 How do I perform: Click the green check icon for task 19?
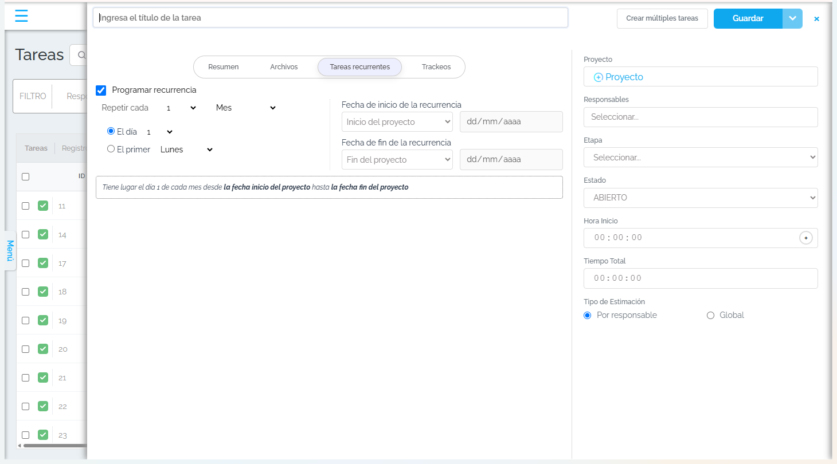[43, 320]
